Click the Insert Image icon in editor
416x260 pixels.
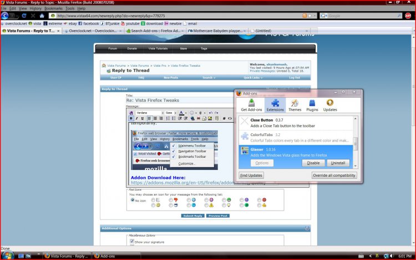(210, 118)
